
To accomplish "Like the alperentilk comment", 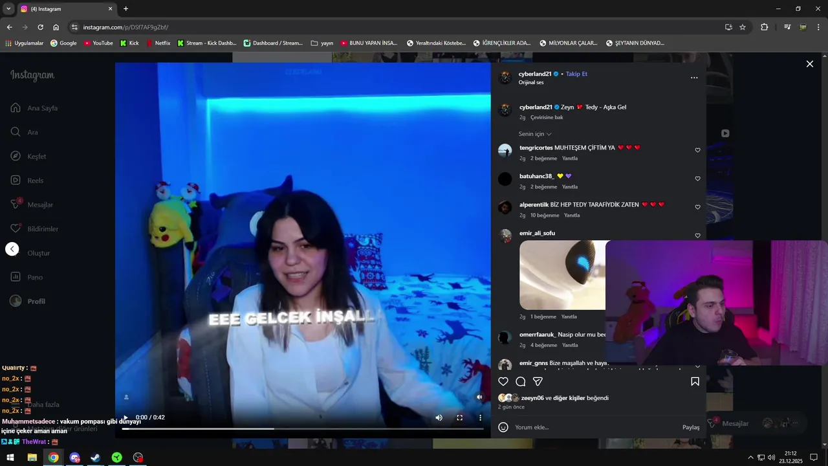I will pos(697,207).
